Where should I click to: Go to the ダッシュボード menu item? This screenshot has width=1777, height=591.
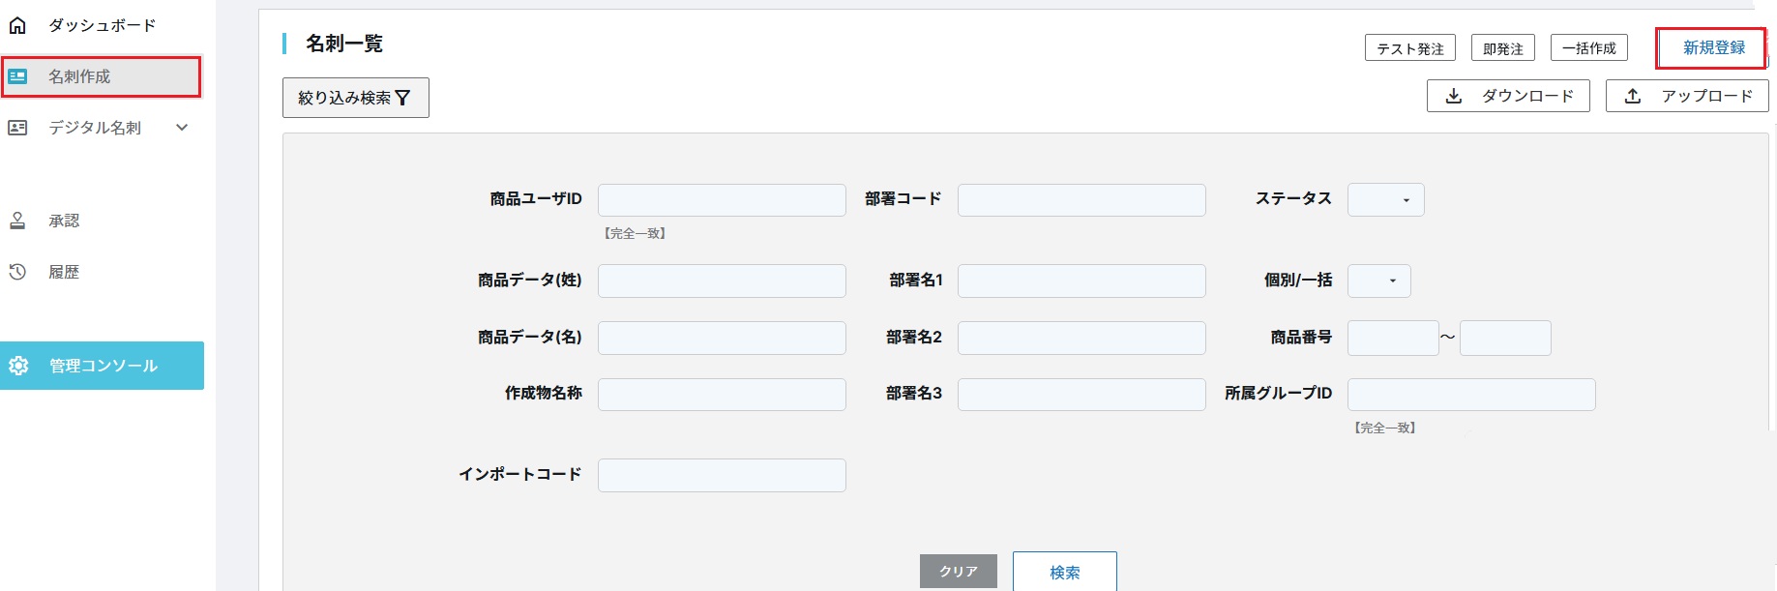pyautogui.click(x=102, y=25)
